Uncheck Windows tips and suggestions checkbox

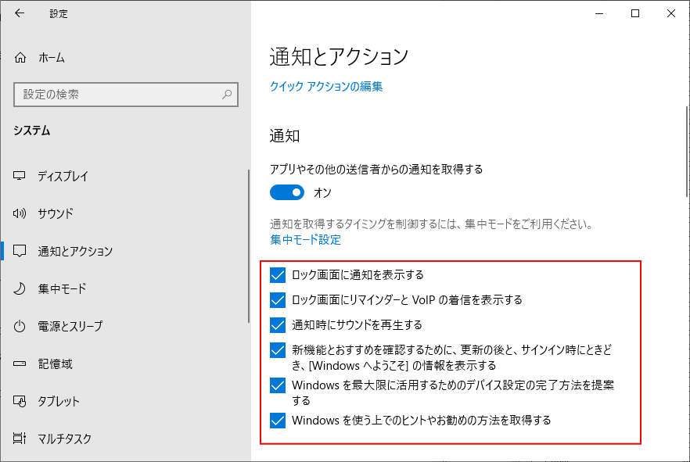(x=278, y=421)
